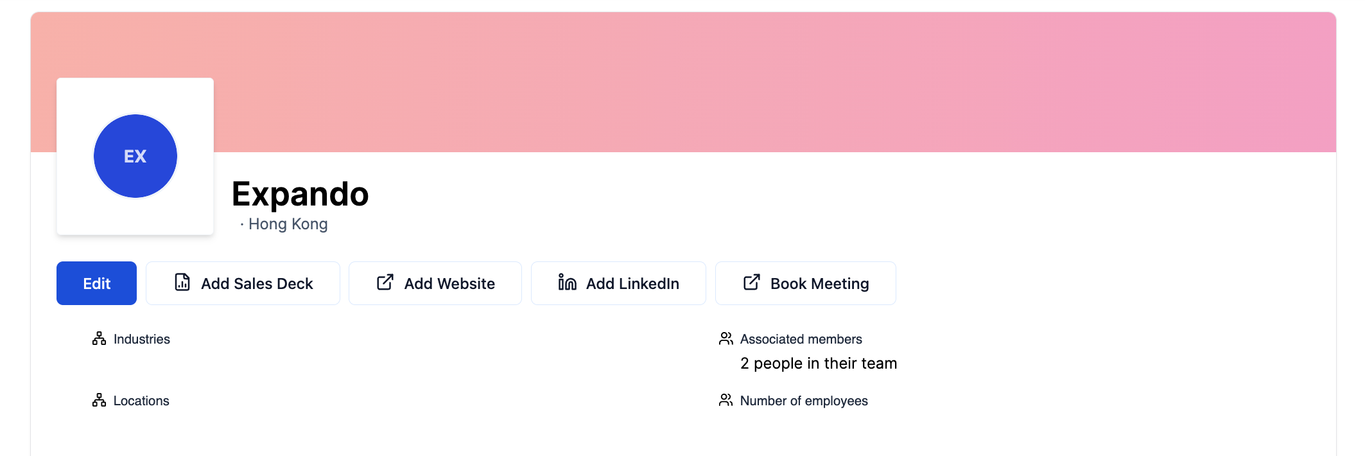The image size is (1365, 456).
Task: Click the Industries network icon
Action: point(99,338)
